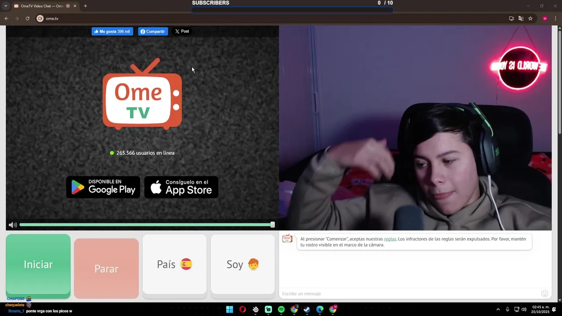
Task: Reload the ome.tv page
Action: pyautogui.click(x=27, y=18)
